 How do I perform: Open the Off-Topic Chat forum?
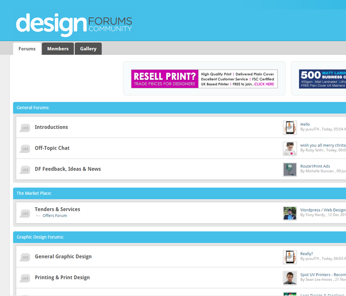[52, 148]
